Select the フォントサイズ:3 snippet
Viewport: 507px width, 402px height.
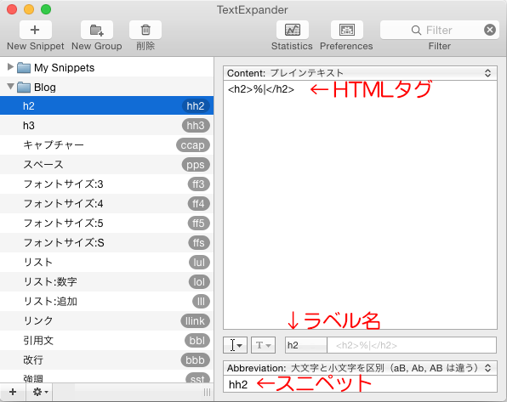point(106,184)
